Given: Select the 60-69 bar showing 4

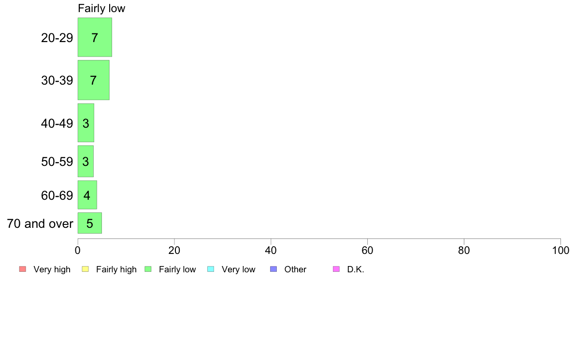Looking at the screenshot, I should click(87, 195).
